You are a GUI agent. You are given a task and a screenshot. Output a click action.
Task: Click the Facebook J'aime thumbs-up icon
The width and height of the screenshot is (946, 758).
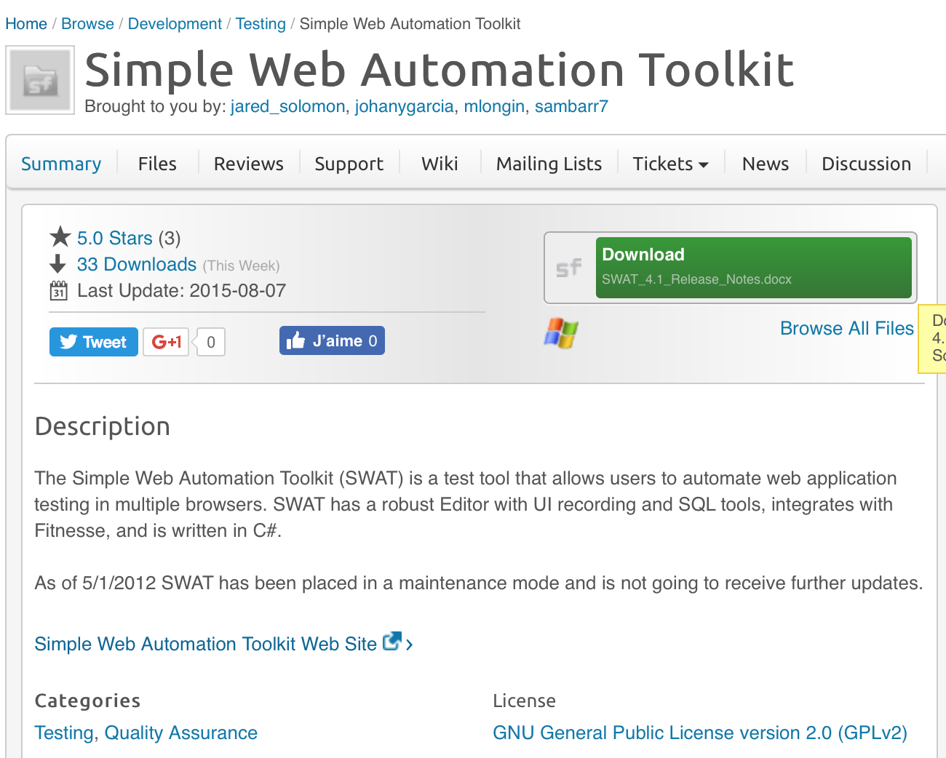coord(298,340)
